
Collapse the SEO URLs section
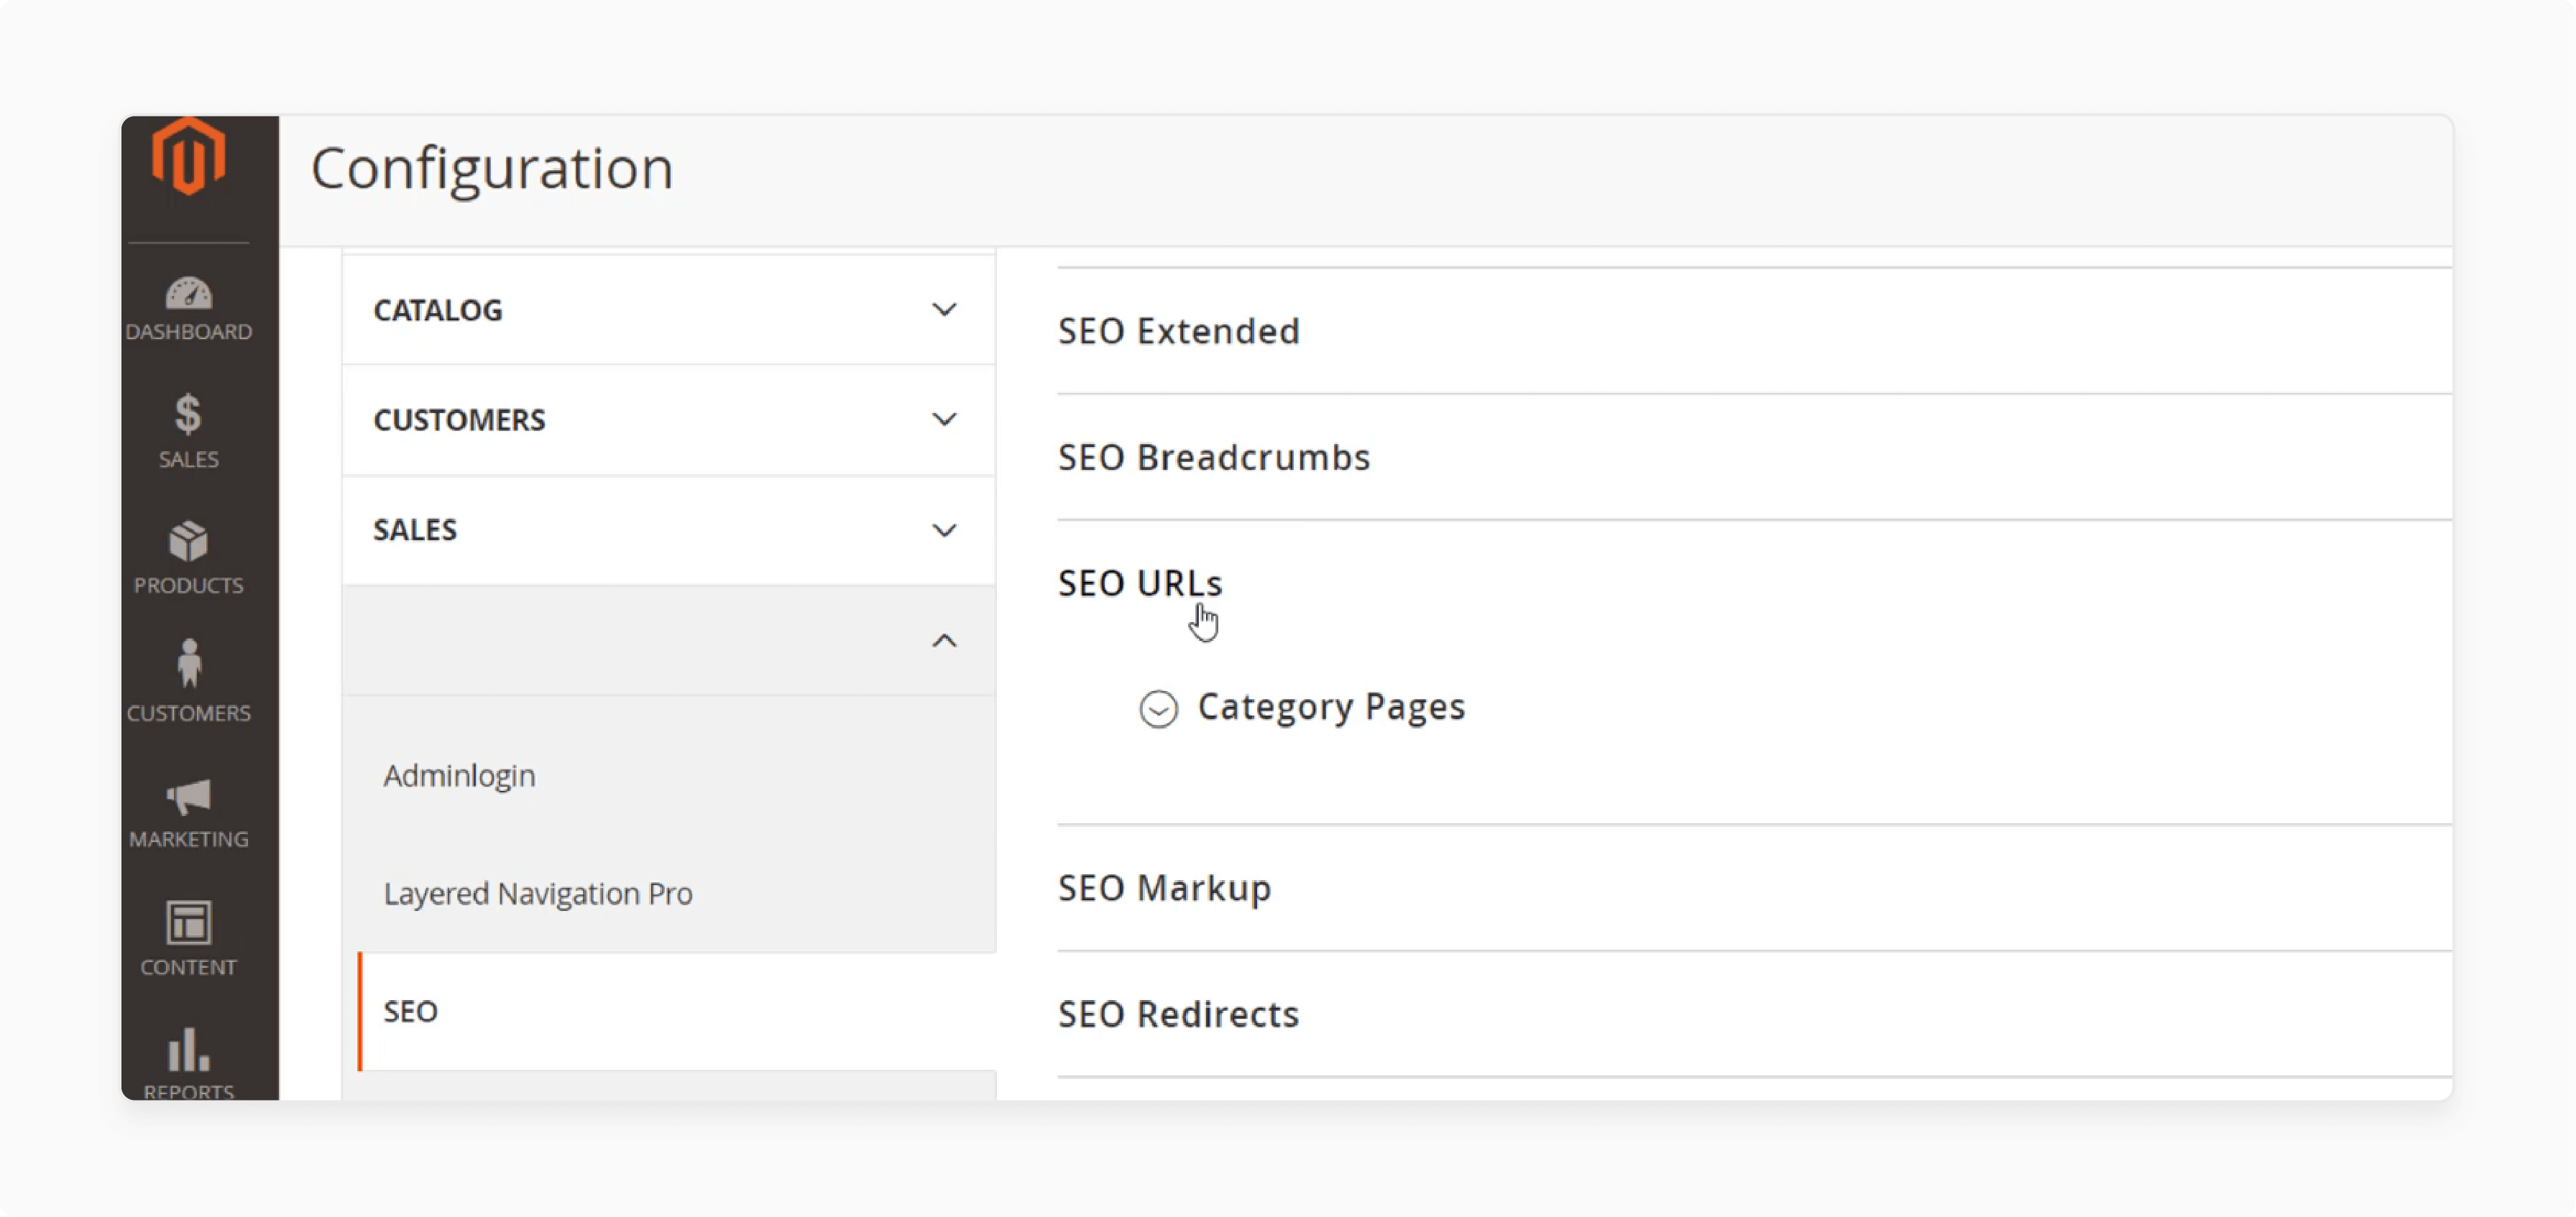1140,583
